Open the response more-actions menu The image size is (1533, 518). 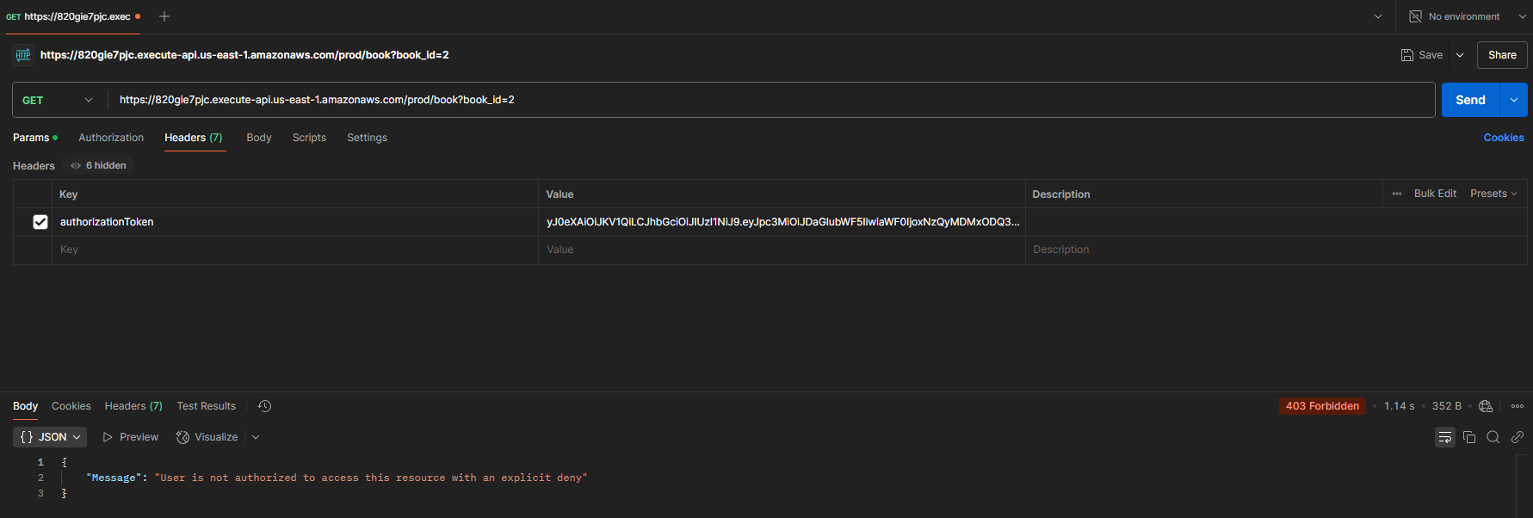coord(1518,406)
